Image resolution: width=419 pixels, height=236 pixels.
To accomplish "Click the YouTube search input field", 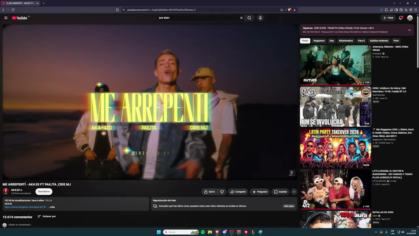I will 198,18.
